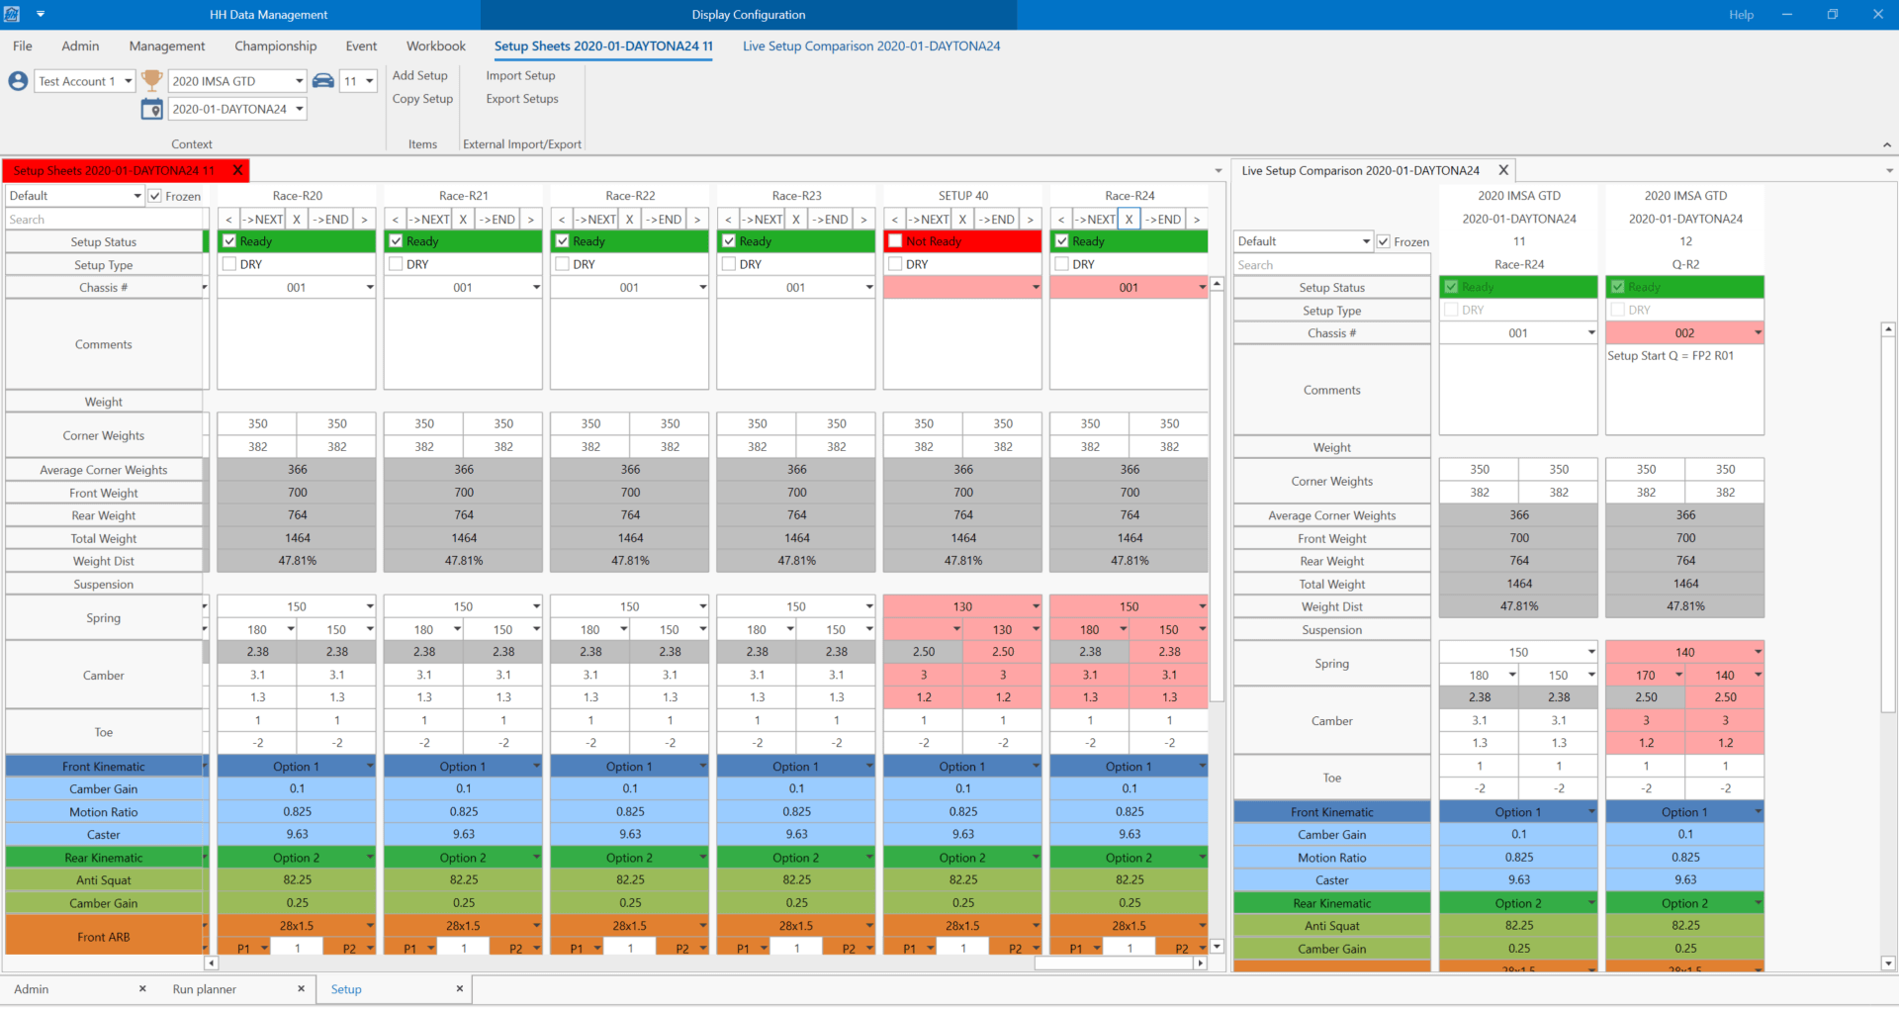The height and width of the screenshot is (1009, 1899).
Task: Switch to the Run planner bottom tab
Action: point(205,989)
